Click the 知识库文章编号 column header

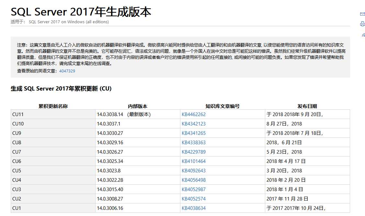point(222,106)
